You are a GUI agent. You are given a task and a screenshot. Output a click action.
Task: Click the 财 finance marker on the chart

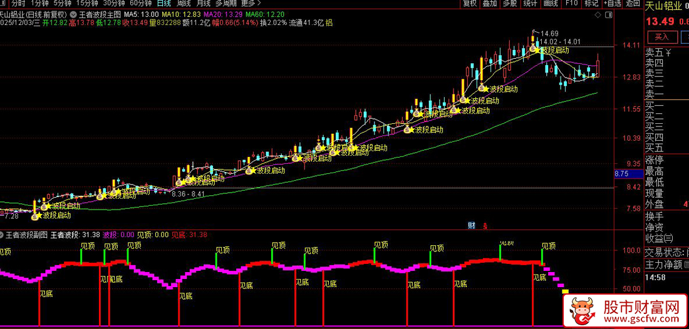click(x=471, y=225)
